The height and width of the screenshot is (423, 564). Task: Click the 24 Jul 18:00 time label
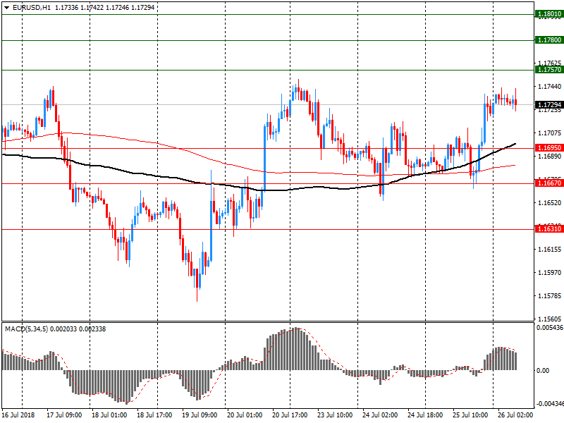(425, 415)
